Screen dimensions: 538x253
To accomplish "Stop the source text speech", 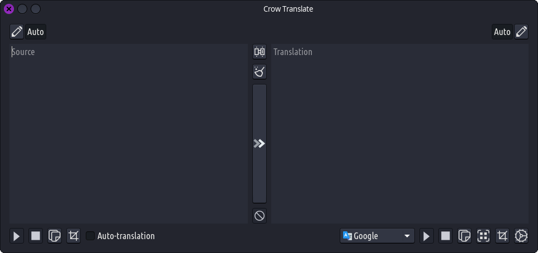I will (x=36, y=236).
